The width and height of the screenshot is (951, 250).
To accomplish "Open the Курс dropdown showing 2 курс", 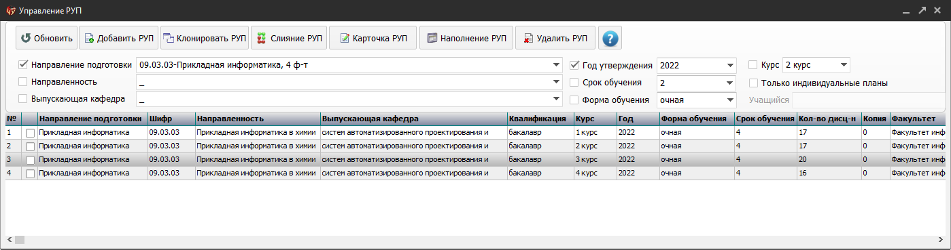I will coord(844,66).
